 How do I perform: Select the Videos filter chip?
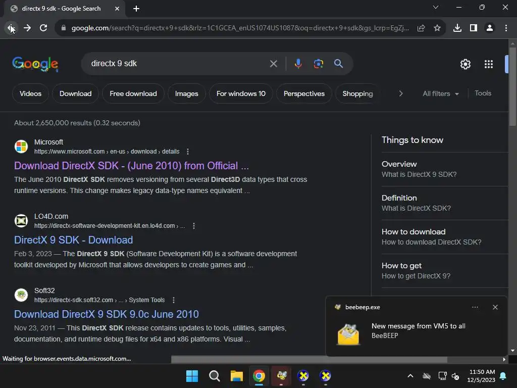pyautogui.click(x=30, y=93)
